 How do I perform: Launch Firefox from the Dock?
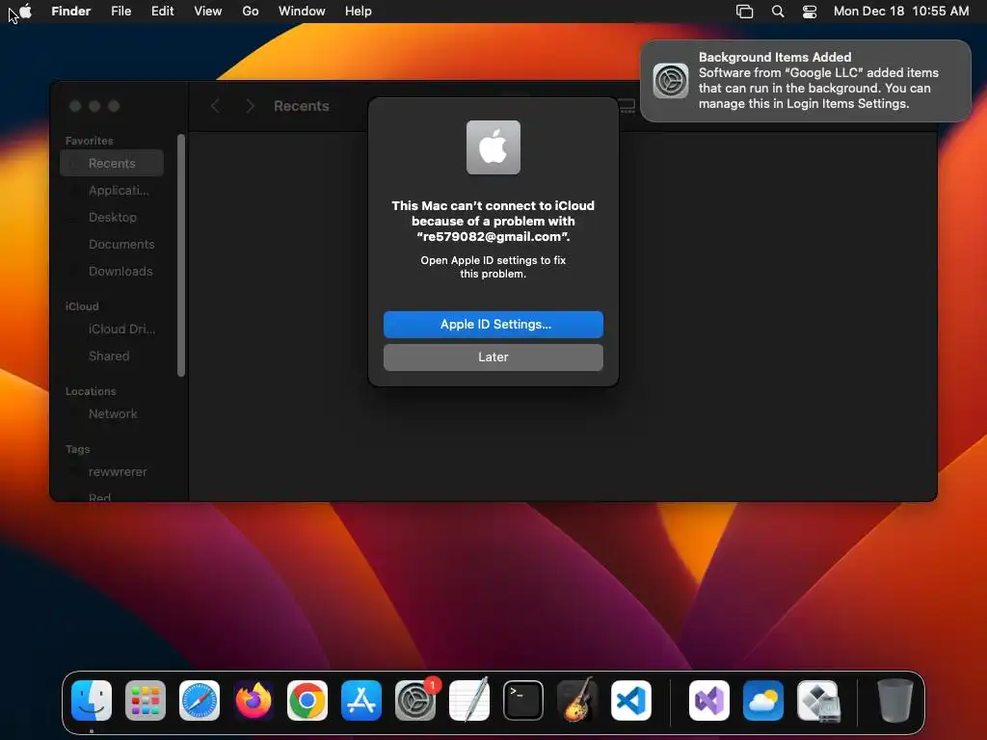pos(253,700)
